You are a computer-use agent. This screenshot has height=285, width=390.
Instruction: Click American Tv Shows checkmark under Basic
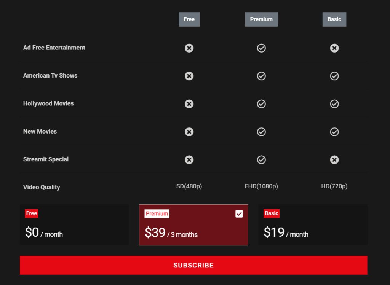click(x=334, y=76)
